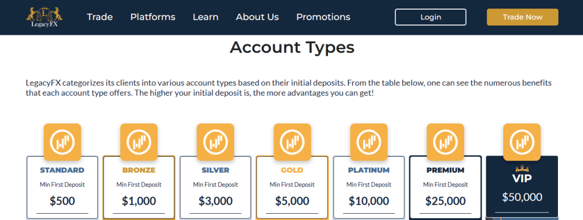Viewport: 583px width, 220px height.
Task: Open the Trade menu
Action: 100,17
